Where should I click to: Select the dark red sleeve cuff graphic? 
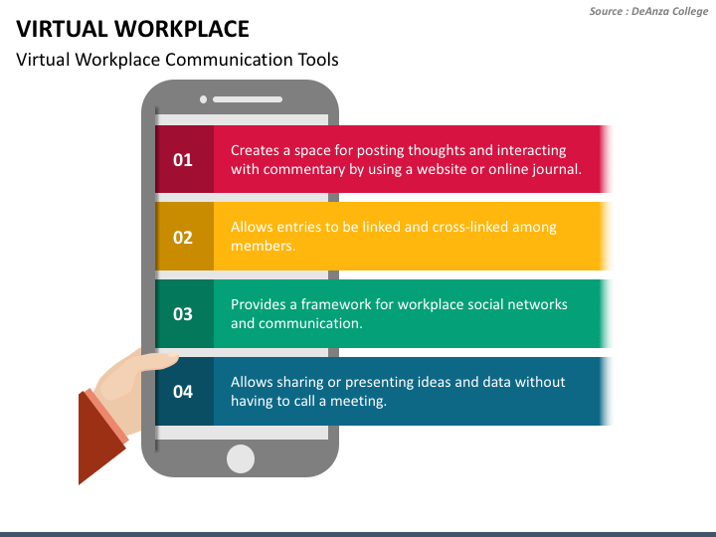[100, 437]
